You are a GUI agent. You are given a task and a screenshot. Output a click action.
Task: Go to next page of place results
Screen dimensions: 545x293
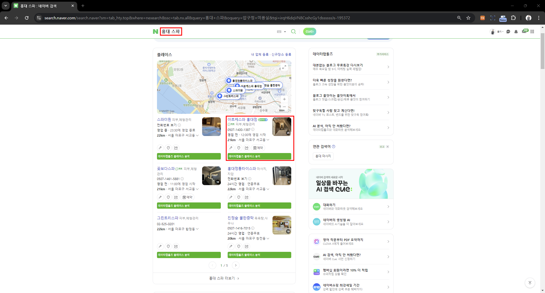pyautogui.click(x=236, y=265)
